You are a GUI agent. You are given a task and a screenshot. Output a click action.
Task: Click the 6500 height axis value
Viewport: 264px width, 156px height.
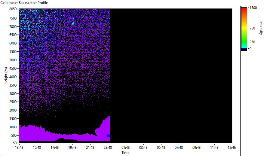tap(13, 35)
